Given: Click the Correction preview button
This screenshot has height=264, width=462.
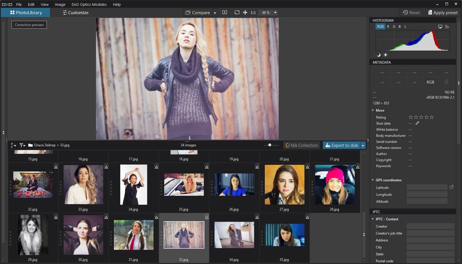Looking at the screenshot, I should (x=29, y=25).
